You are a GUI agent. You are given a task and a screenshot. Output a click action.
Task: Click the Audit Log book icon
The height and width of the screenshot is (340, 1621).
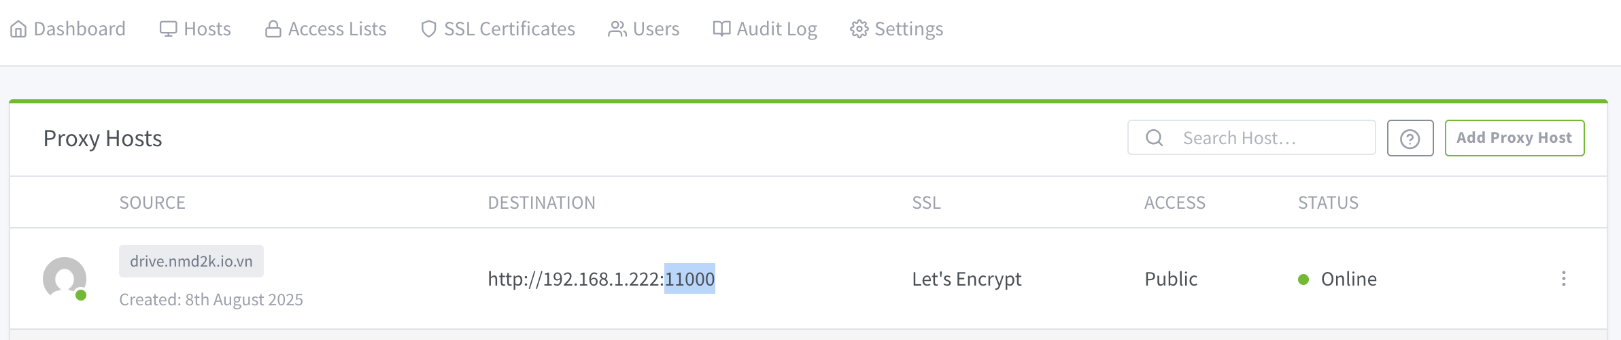click(721, 29)
